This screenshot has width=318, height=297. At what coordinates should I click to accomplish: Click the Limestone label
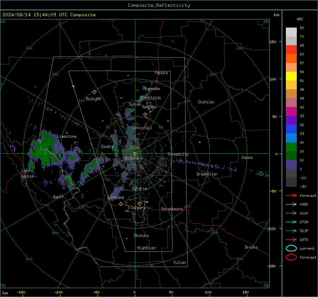[67, 136]
